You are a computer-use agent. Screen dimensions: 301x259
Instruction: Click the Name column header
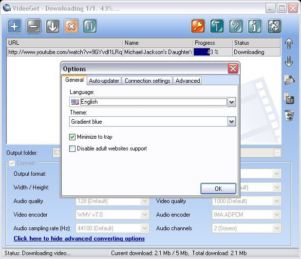[x=158, y=43]
